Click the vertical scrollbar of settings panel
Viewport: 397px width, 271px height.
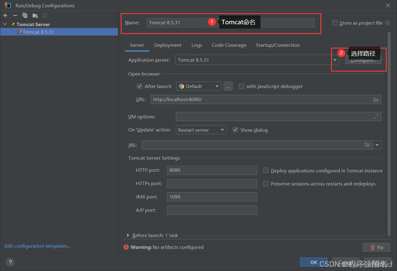(x=389, y=134)
